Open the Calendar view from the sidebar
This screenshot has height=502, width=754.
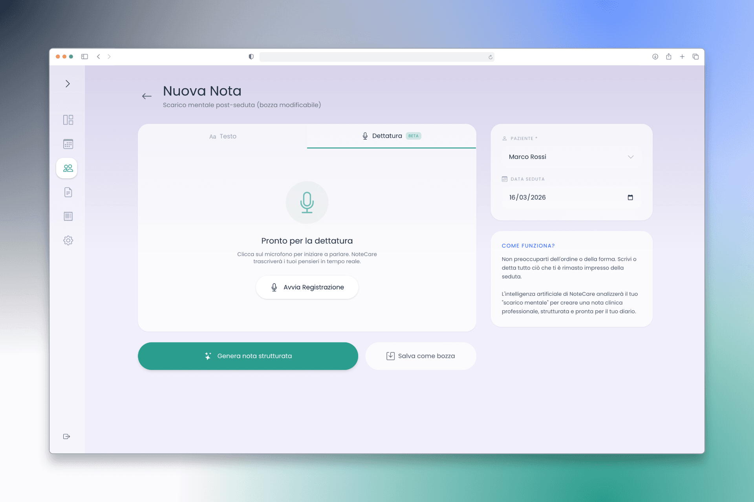[68, 144]
